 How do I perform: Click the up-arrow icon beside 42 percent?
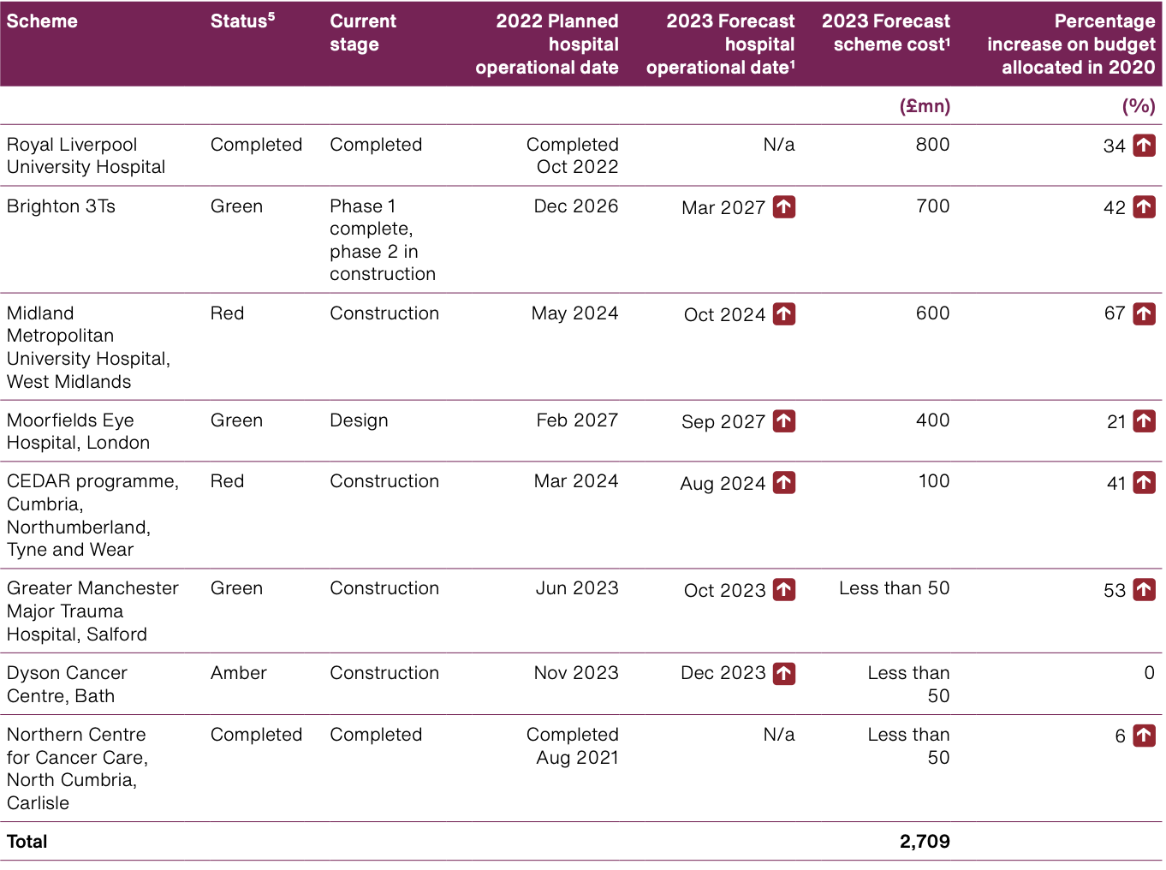pyautogui.click(x=1144, y=207)
